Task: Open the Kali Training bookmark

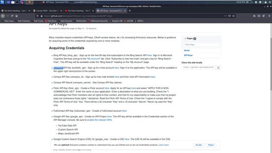Action: point(22,21)
